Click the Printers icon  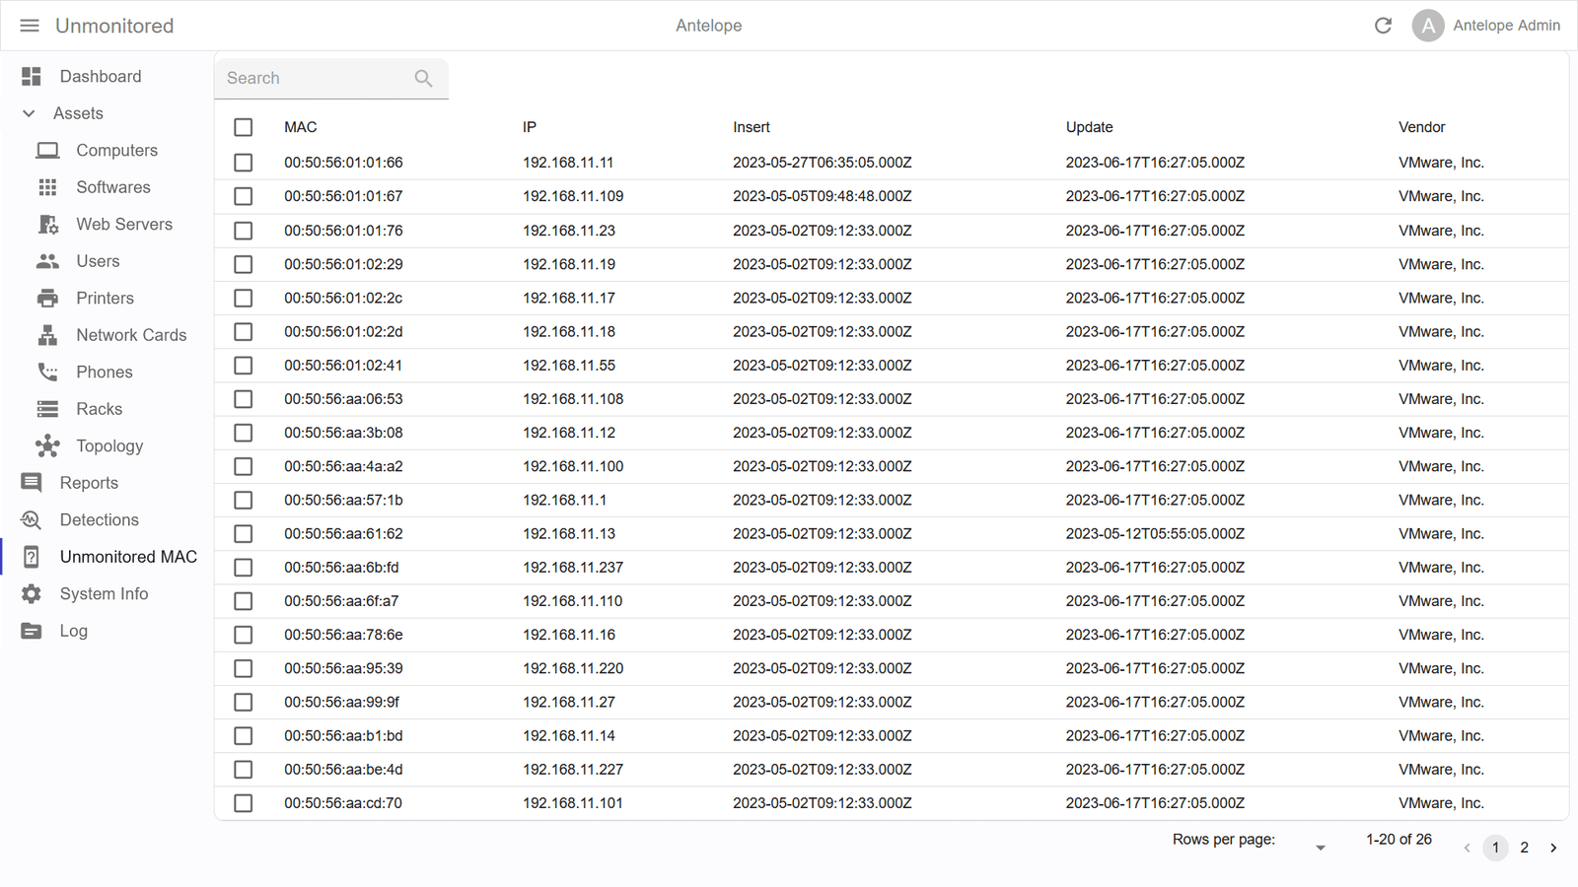(47, 298)
